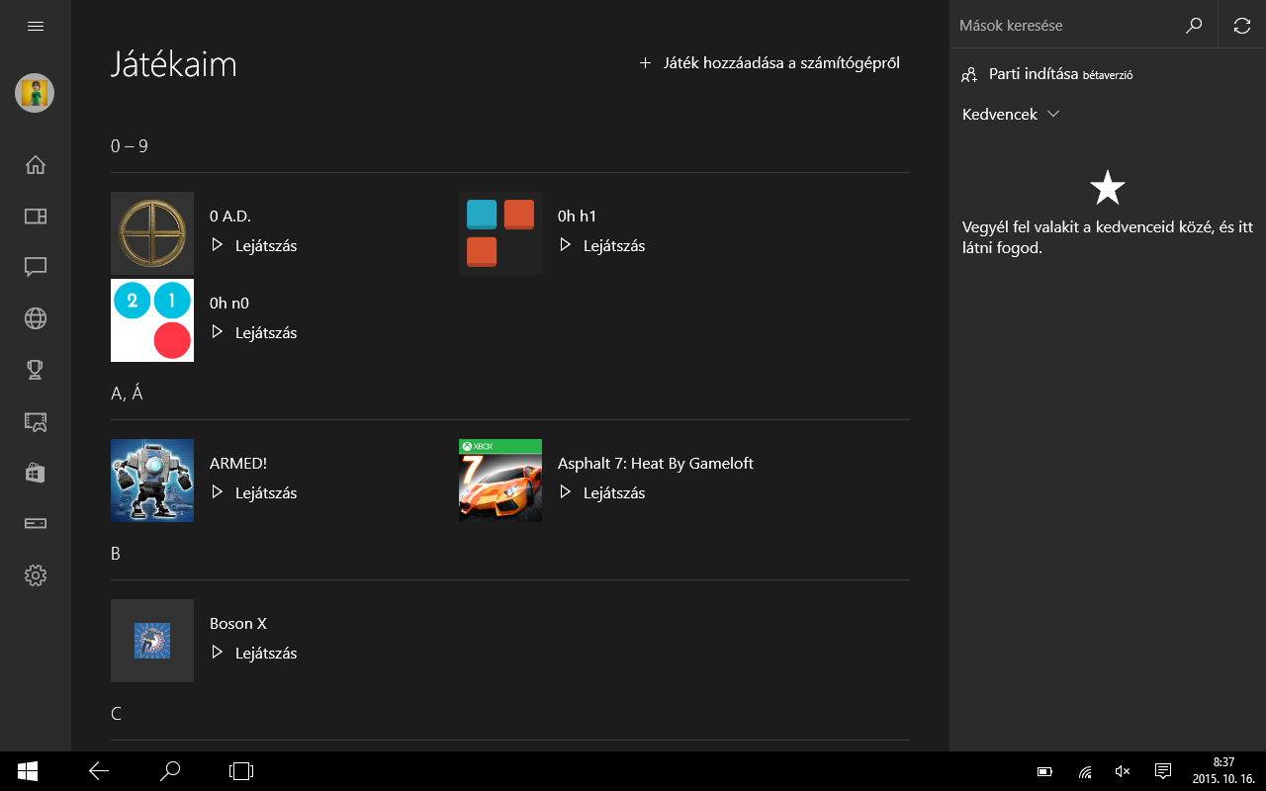Viewport: 1266px width, 791px height.
Task: Click the 0h n0 title text
Action: coord(229,304)
